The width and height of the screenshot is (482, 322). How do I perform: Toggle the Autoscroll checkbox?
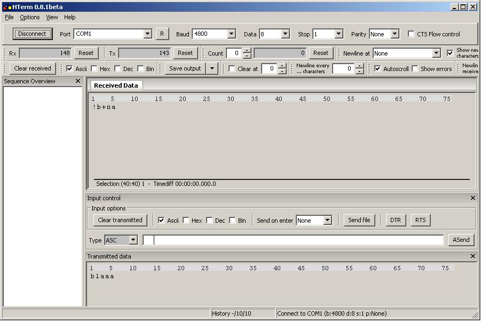[377, 68]
